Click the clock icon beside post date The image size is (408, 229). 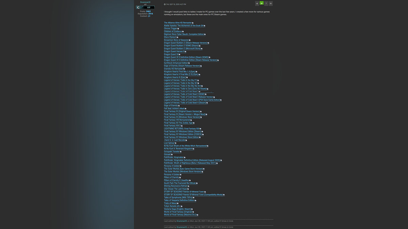(165, 4)
